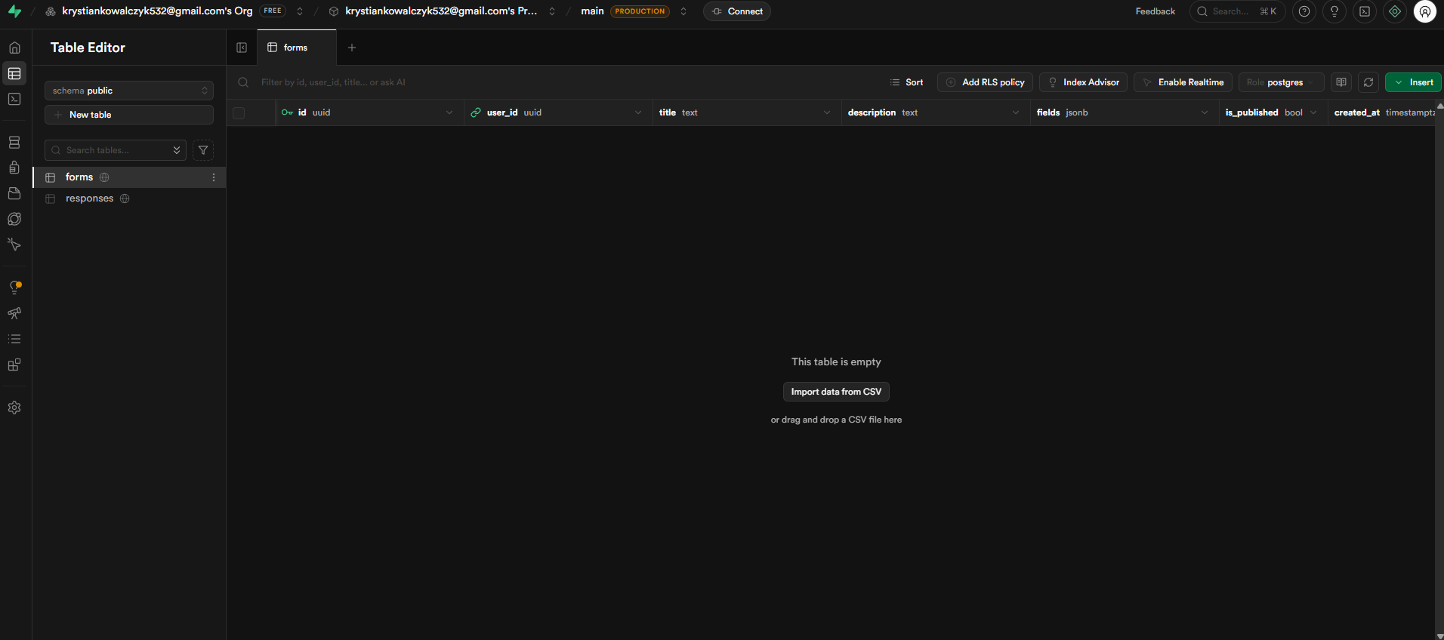
Task: Select the forms tab
Action: [x=295, y=48]
